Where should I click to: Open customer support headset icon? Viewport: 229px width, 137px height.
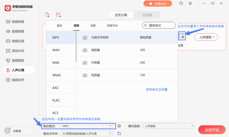pos(181,4)
